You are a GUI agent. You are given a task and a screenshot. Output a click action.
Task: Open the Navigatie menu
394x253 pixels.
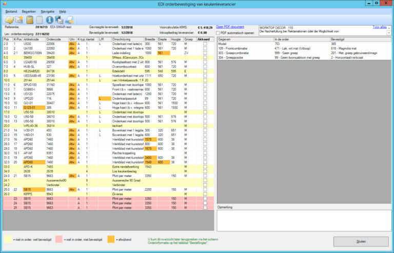pos(48,11)
